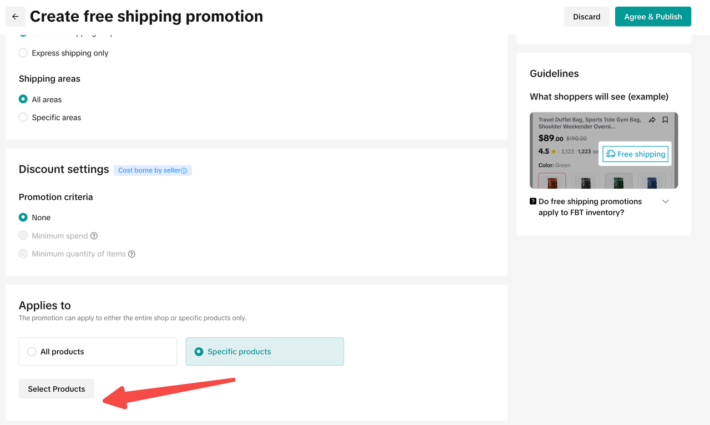Select All areas radio button
The width and height of the screenshot is (710, 425).
pos(23,99)
